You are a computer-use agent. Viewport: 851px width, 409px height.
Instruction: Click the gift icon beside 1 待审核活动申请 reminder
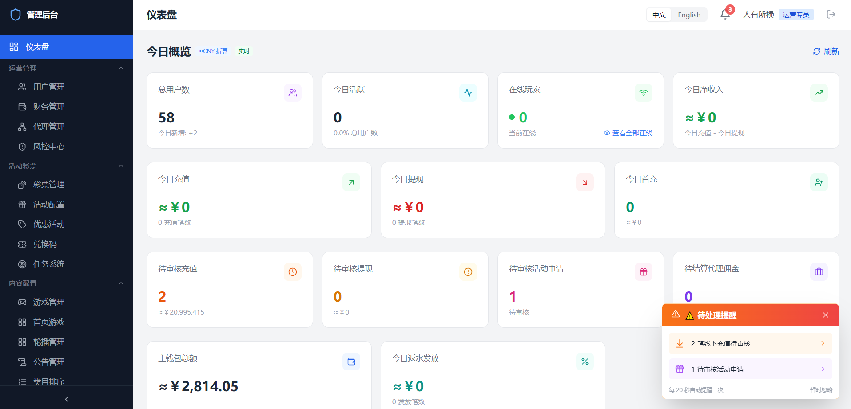pyautogui.click(x=680, y=369)
